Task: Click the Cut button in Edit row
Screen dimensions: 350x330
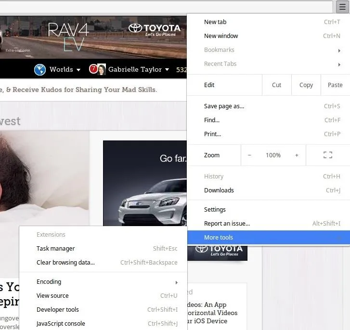Action: click(x=276, y=85)
